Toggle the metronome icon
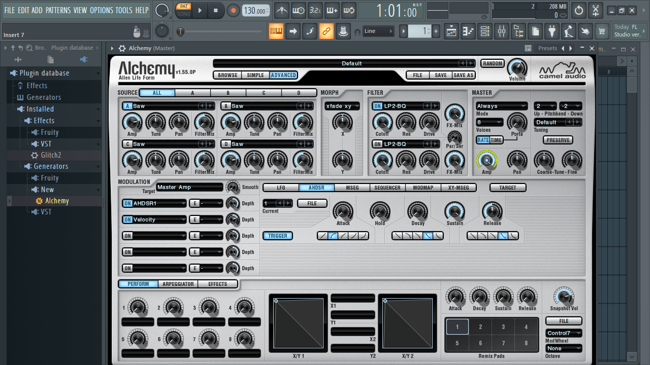650x365 pixels. [x=281, y=10]
